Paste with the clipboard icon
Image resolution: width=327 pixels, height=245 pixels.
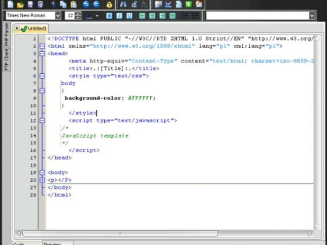click(x=73, y=4)
